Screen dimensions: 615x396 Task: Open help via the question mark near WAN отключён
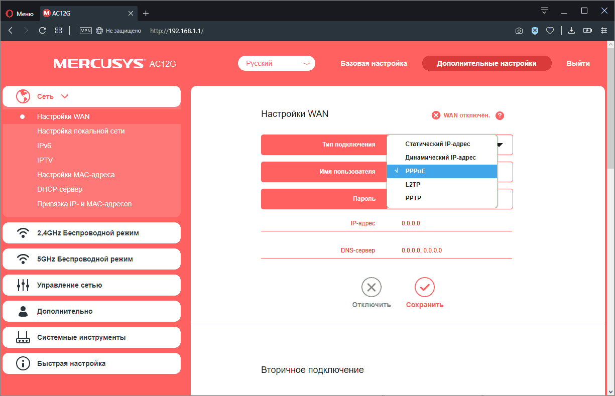click(x=500, y=115)
